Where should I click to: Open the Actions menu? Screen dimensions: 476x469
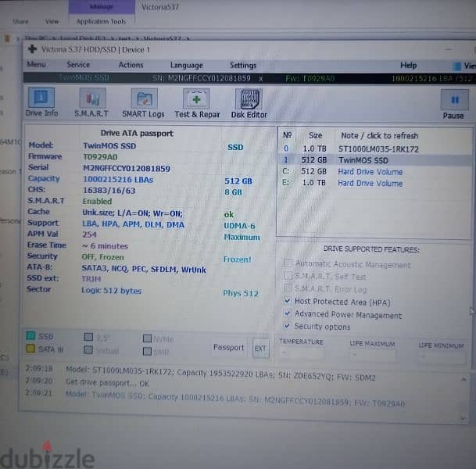click(x=131, y=65)
